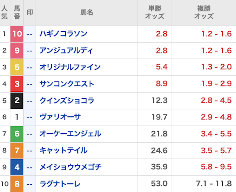Open horse link アンジュアルディ
This screenshot has width=236, height=192.
click(x=66, y=51)
